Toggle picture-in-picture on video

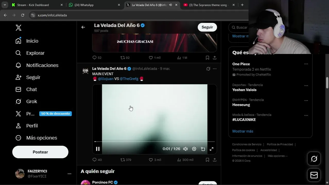point(203,149)
